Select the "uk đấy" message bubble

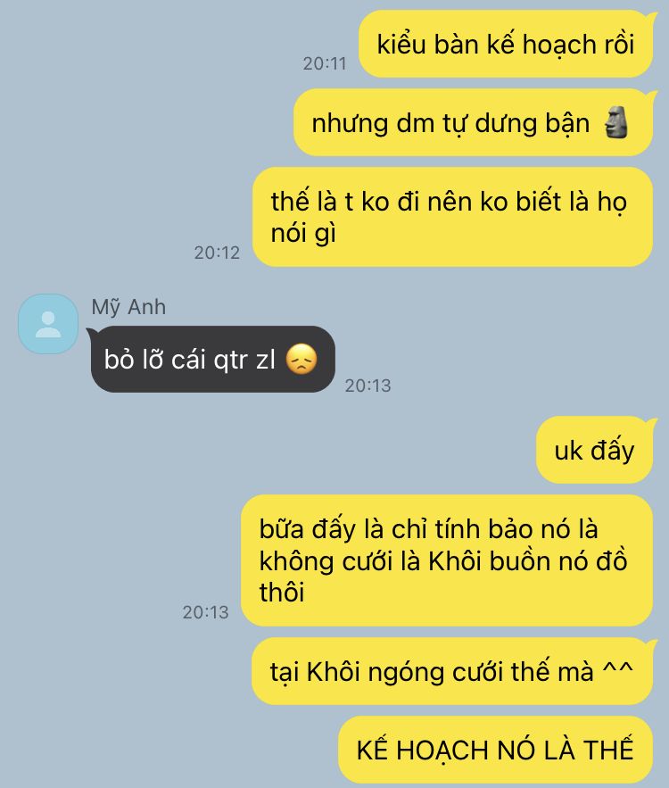click(x=595, y=451)
